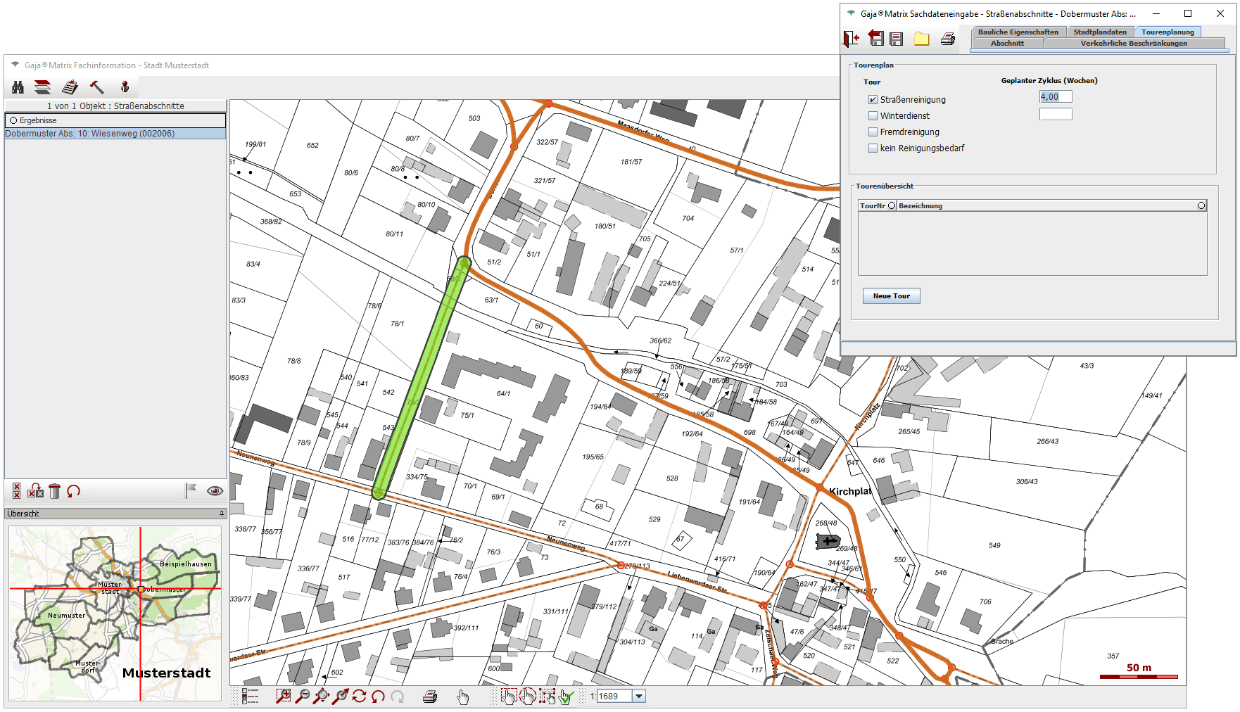Click the Straßenreinigung cycle weeks field

click(x=1055, y=97)
